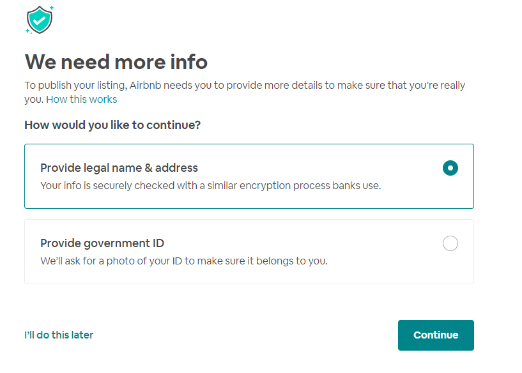The width and height of the screenshot is (522, 373).
Task: Click the photo of your ID description text
Action: click(x=184, y=261)
